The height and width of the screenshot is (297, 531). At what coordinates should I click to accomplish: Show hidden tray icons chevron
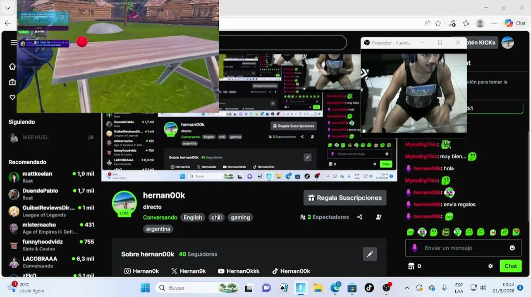pyautogui.click(x=407, y=288)
